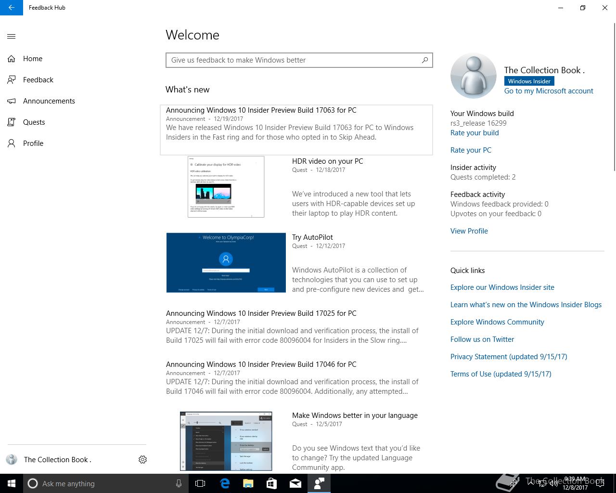
Task: Open Task View from taskbar
Action: pos(200,483)
